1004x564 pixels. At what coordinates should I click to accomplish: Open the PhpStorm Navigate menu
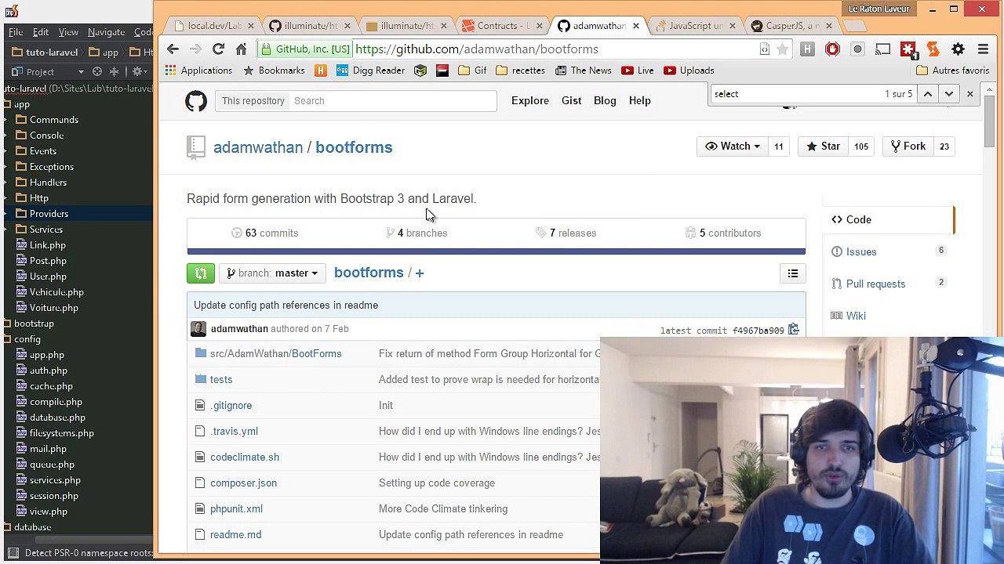tap(106, 32)
